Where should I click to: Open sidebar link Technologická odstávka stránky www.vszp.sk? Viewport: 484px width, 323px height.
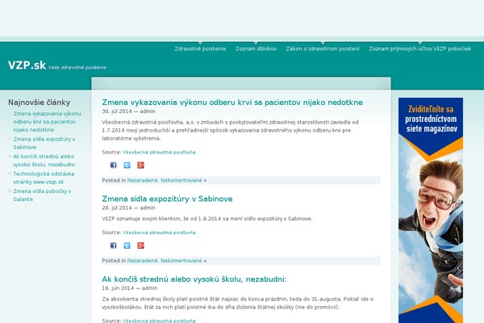(44, 178)
